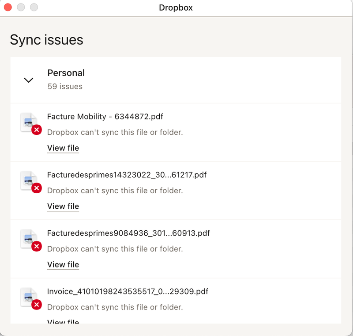This screenshot has height=336, width=353.
Task: Select the Invoice_41010198243535517_0...29309.pdf filename
Action: tap(128, 292)
